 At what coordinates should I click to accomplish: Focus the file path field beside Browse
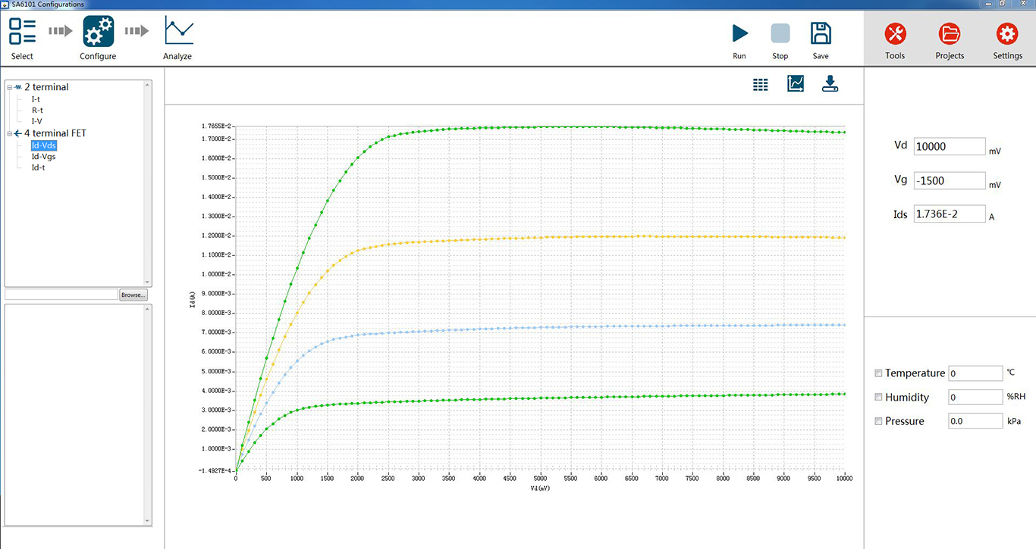61,295
